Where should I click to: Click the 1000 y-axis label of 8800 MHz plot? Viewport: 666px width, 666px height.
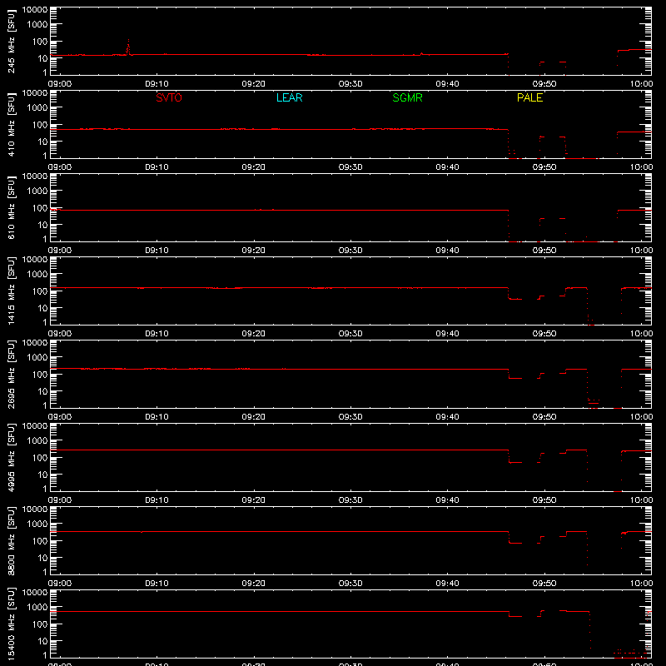(x=37, y=524)
